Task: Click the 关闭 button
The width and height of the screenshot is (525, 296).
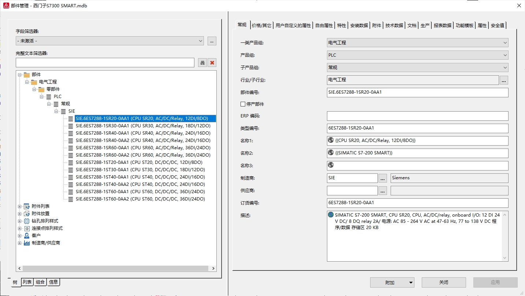Action: coord(443,282)
